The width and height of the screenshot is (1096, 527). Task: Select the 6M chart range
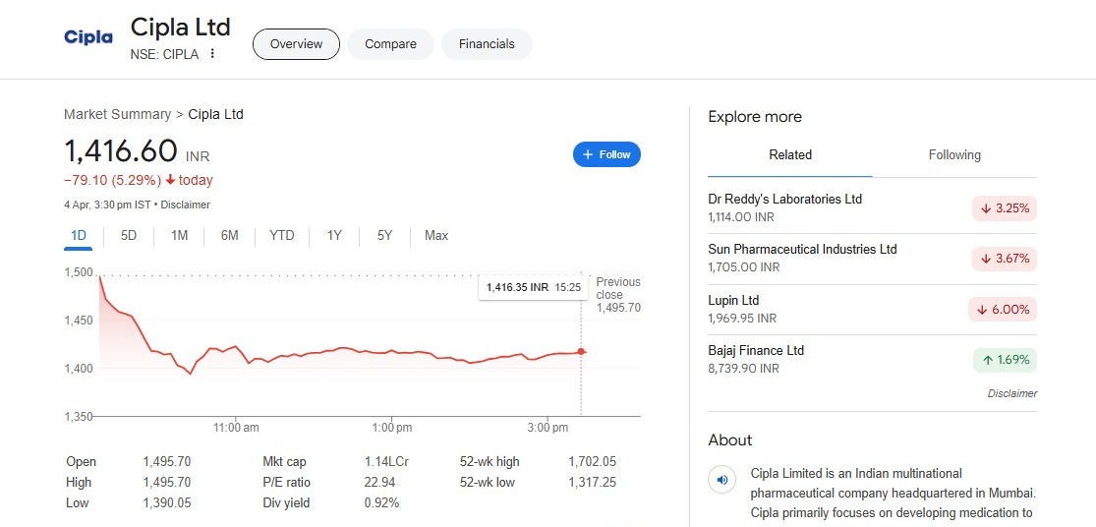point(229,236)
